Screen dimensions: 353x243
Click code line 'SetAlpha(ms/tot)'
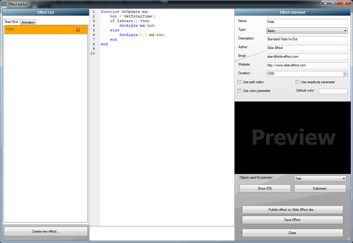[x=138, y=26]
